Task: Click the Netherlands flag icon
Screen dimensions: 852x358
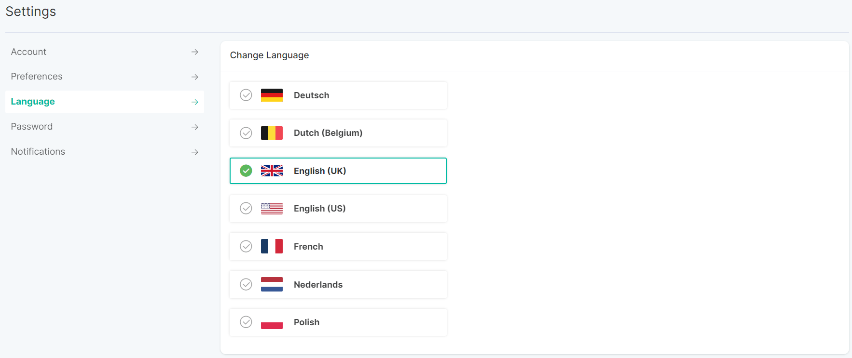Action: click(x=272, y=284)
